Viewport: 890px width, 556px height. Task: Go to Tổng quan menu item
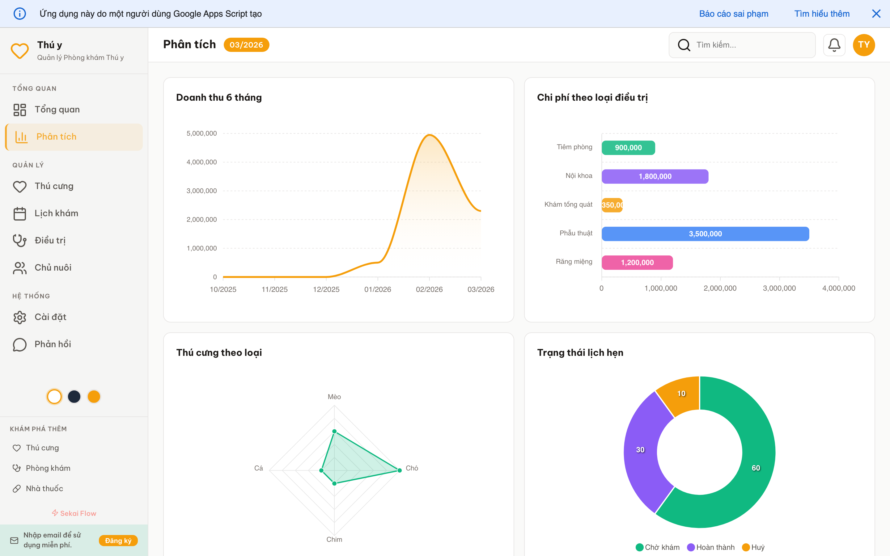coord(57,110)
